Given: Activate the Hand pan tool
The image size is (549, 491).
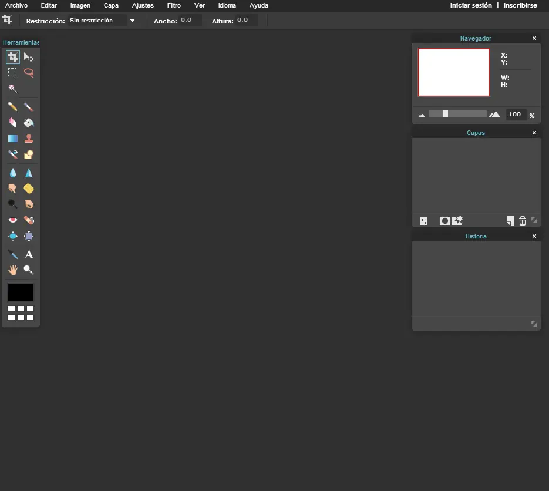Looking at the screenshot, I should point(12,270).
